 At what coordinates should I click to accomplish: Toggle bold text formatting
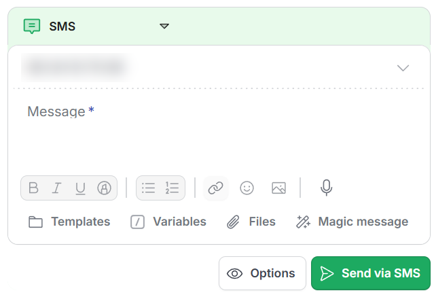(33, 188)
